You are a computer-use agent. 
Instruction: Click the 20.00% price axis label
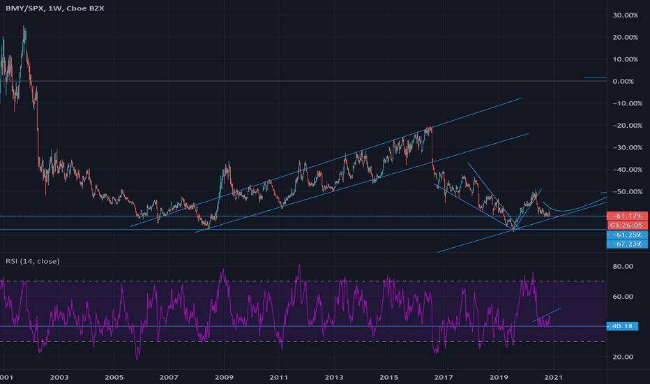(x=625, y=38)
